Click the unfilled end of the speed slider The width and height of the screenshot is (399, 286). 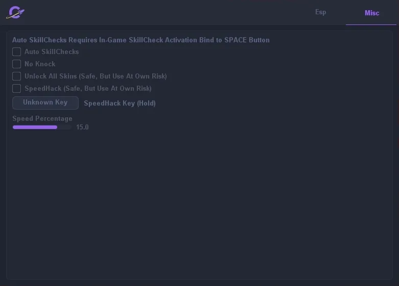tap(65, 127)
